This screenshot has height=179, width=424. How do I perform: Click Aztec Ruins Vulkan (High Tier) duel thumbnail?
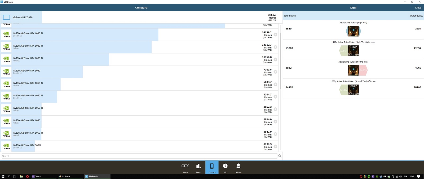coord(353,31)
